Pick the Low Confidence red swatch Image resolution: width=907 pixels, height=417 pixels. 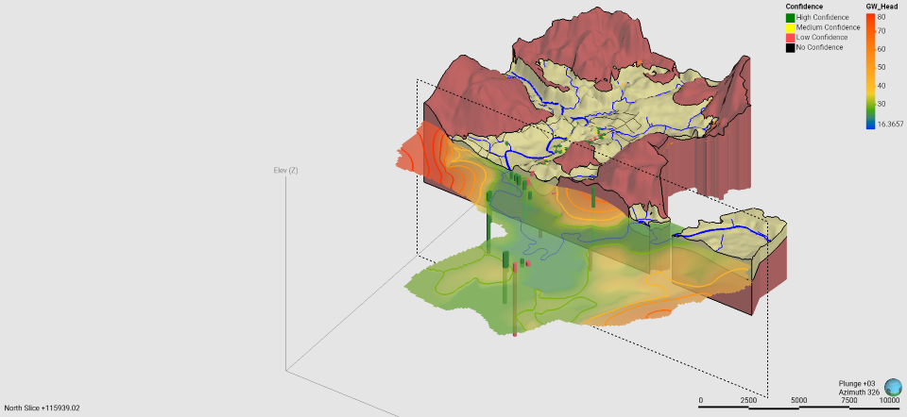(790, 37)
